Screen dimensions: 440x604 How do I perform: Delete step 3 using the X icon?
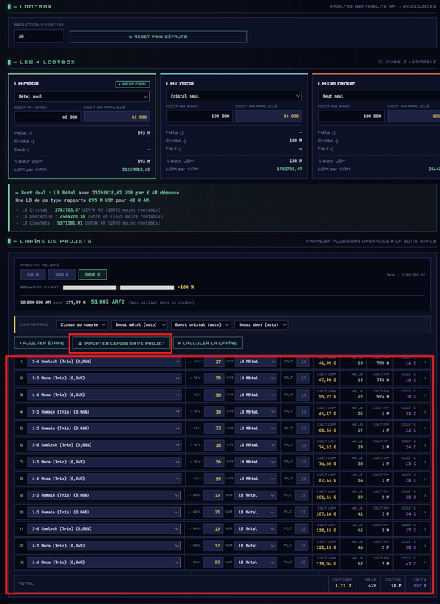[x=425, y=395]
